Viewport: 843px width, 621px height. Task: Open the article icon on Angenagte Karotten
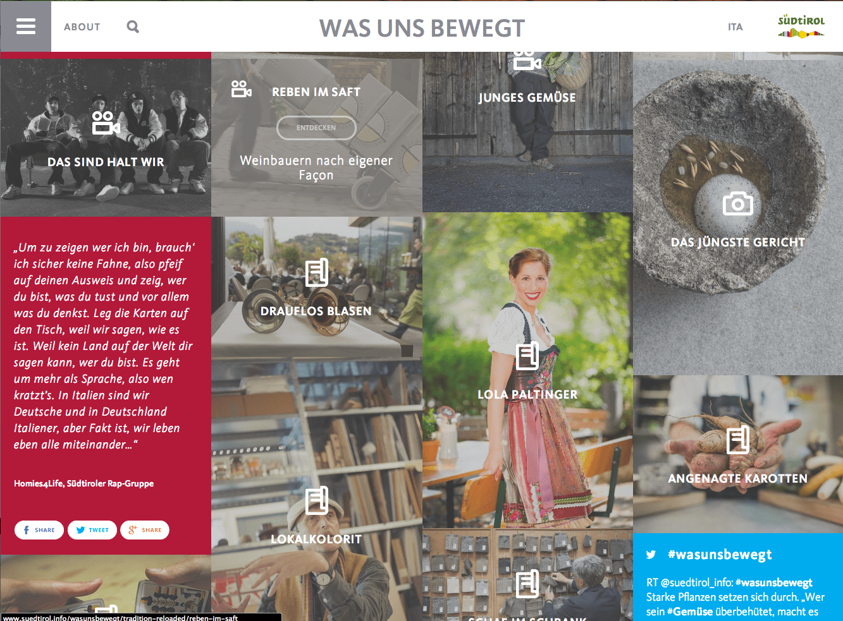tap(738, 440)
